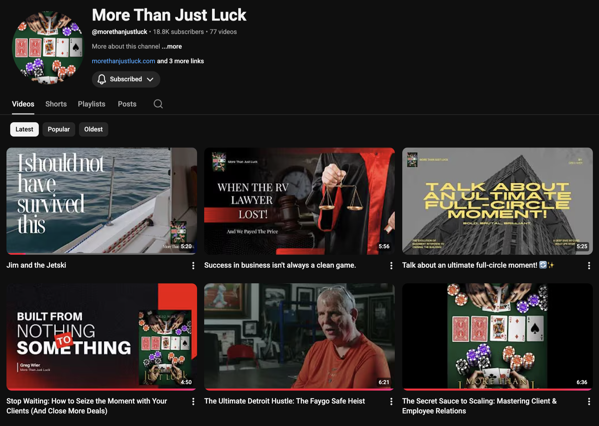Image resolution: width=599 pixels, height=426 pixels.
Task: Open options for Secret Sauce to Scaling video
Action: pyautogui.click(x=589, y=401)
